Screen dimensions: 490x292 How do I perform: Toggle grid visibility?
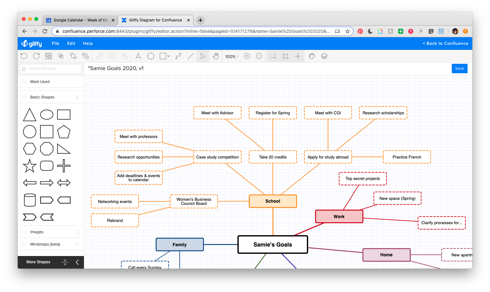pyautogui.click(x=285, y=56)
